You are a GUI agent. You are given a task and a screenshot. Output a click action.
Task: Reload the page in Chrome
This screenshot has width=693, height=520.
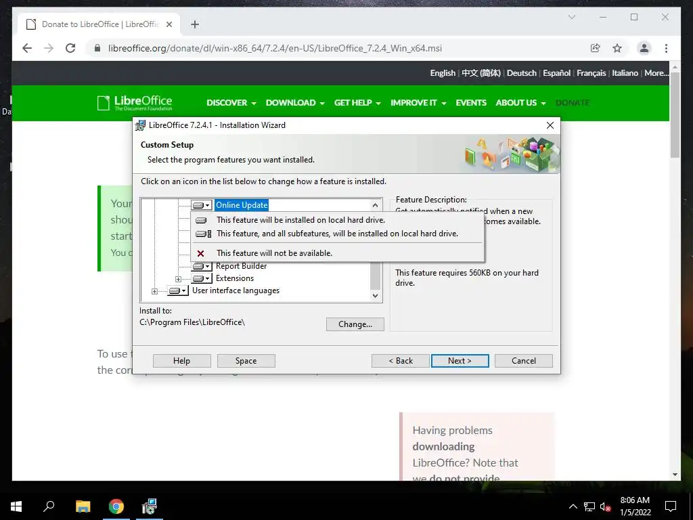70,48
